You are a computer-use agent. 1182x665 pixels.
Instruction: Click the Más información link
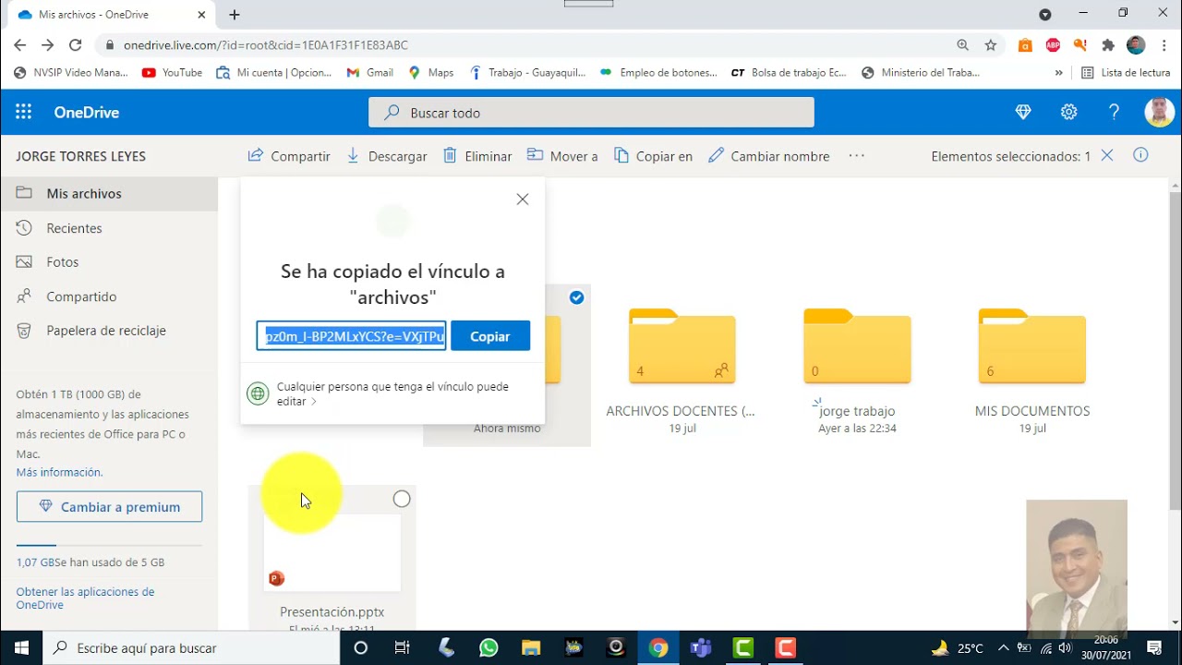[59, 472]
